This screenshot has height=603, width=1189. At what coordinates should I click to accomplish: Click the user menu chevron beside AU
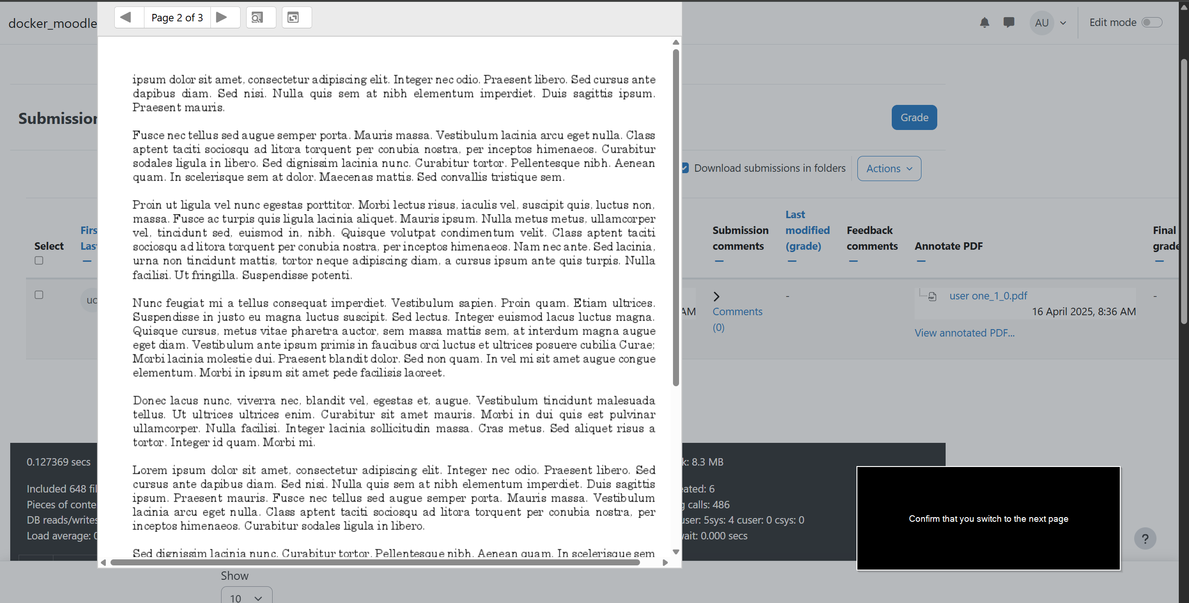[1063, 23]
